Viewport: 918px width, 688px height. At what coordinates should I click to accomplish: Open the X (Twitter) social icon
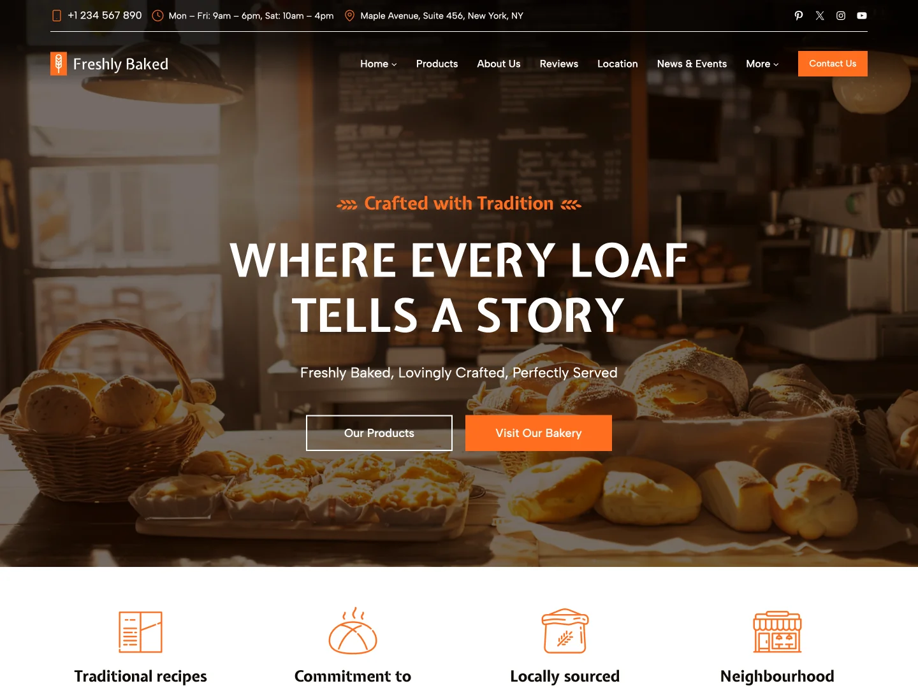coord(820,15)
